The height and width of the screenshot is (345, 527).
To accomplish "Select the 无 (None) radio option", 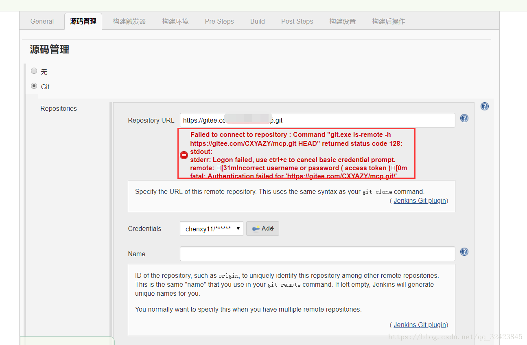I will pyautogui.click(x=34, y=71).
